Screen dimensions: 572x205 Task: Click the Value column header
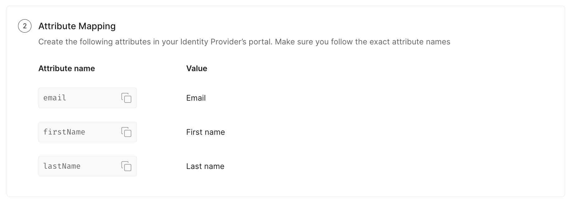[x=196, y=68]
